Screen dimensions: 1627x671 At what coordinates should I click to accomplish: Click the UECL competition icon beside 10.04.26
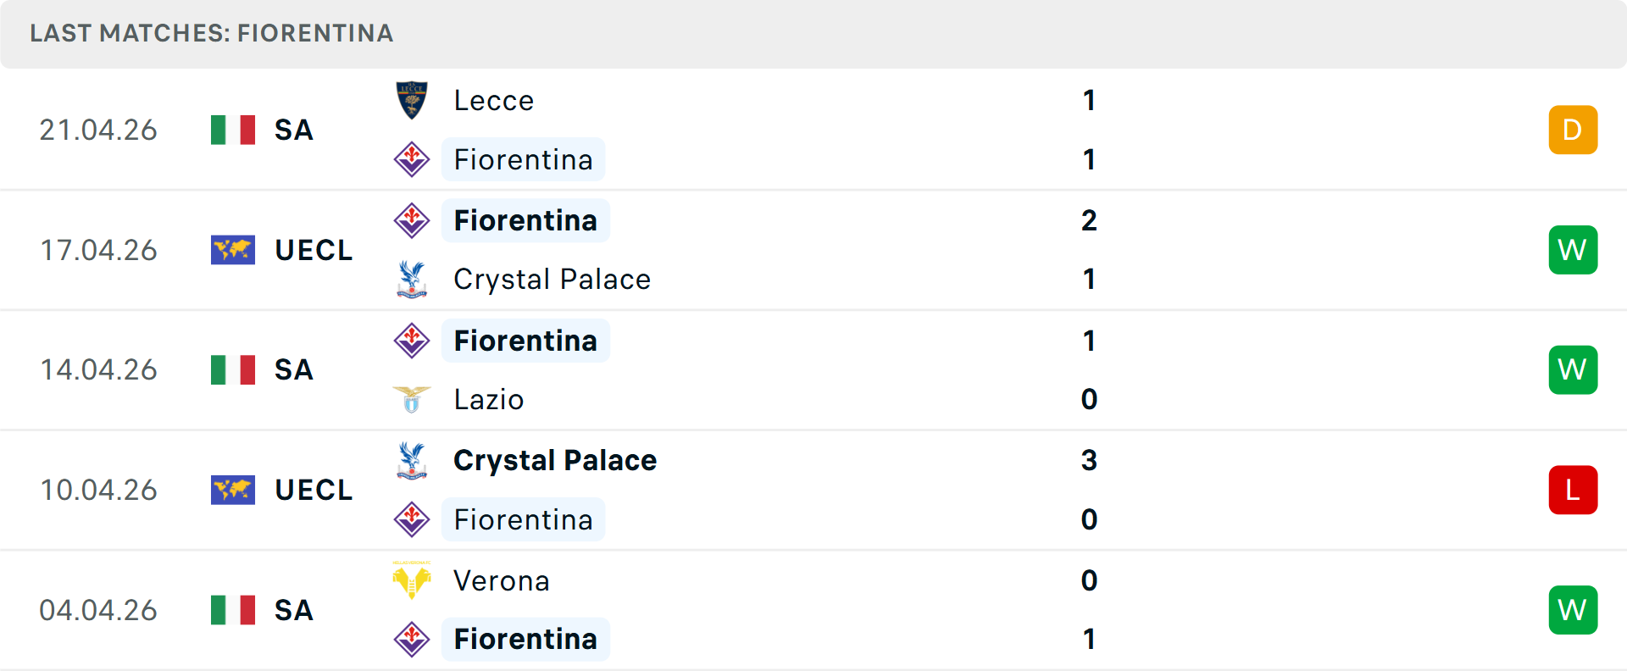point(232,489)
